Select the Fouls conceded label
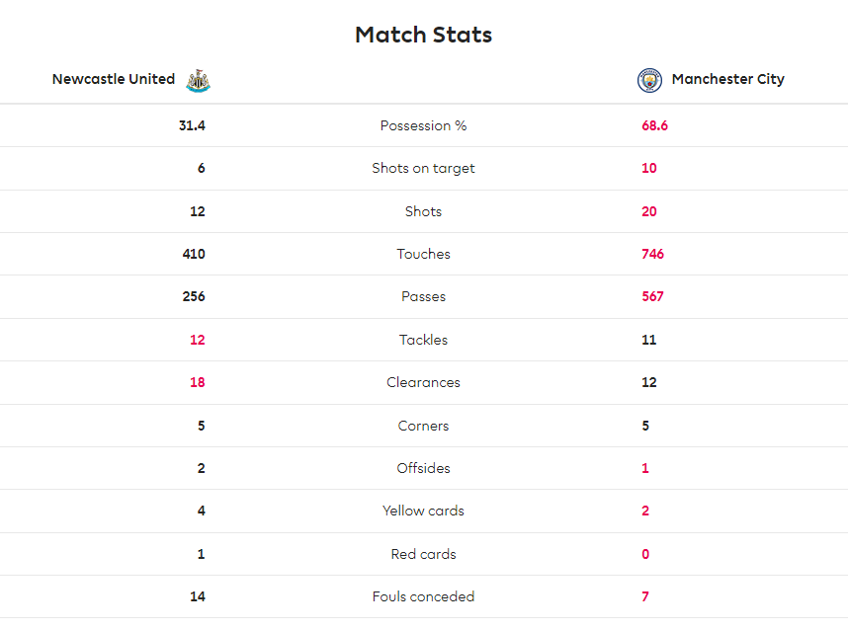The image size is (848, 630). point(423,596)
